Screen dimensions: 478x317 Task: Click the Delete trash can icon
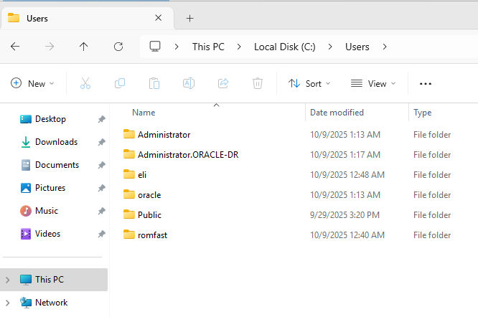click(x=258, y=83)
